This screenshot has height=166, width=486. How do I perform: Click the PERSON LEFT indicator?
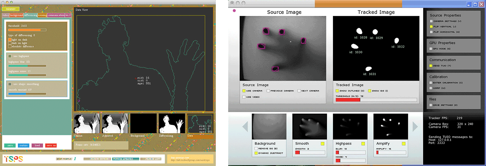coord(151,159)
